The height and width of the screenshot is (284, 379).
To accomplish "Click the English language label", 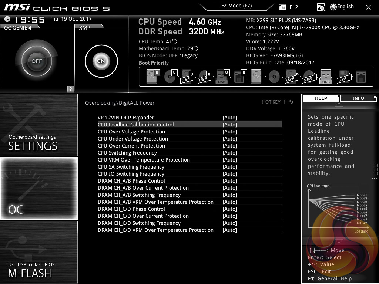I will [x=345, y=7].
